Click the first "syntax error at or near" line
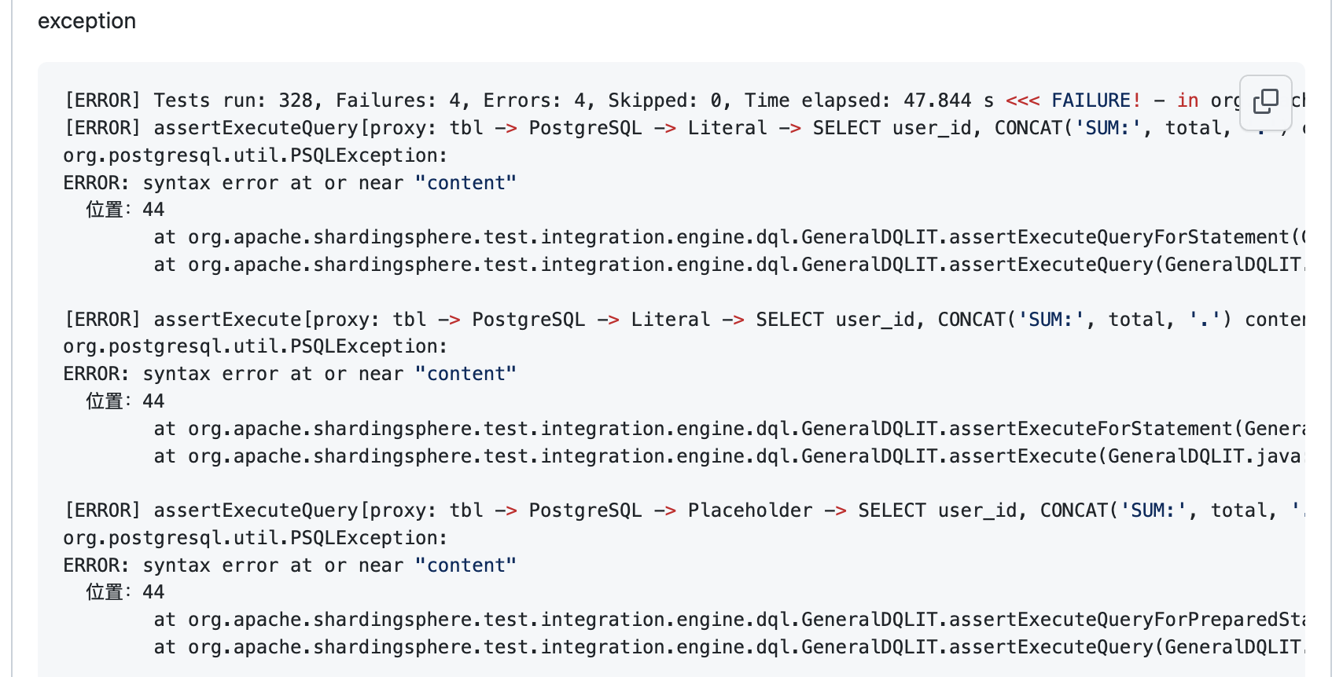The image size is (1343, 677). click(x=289, y=183)
